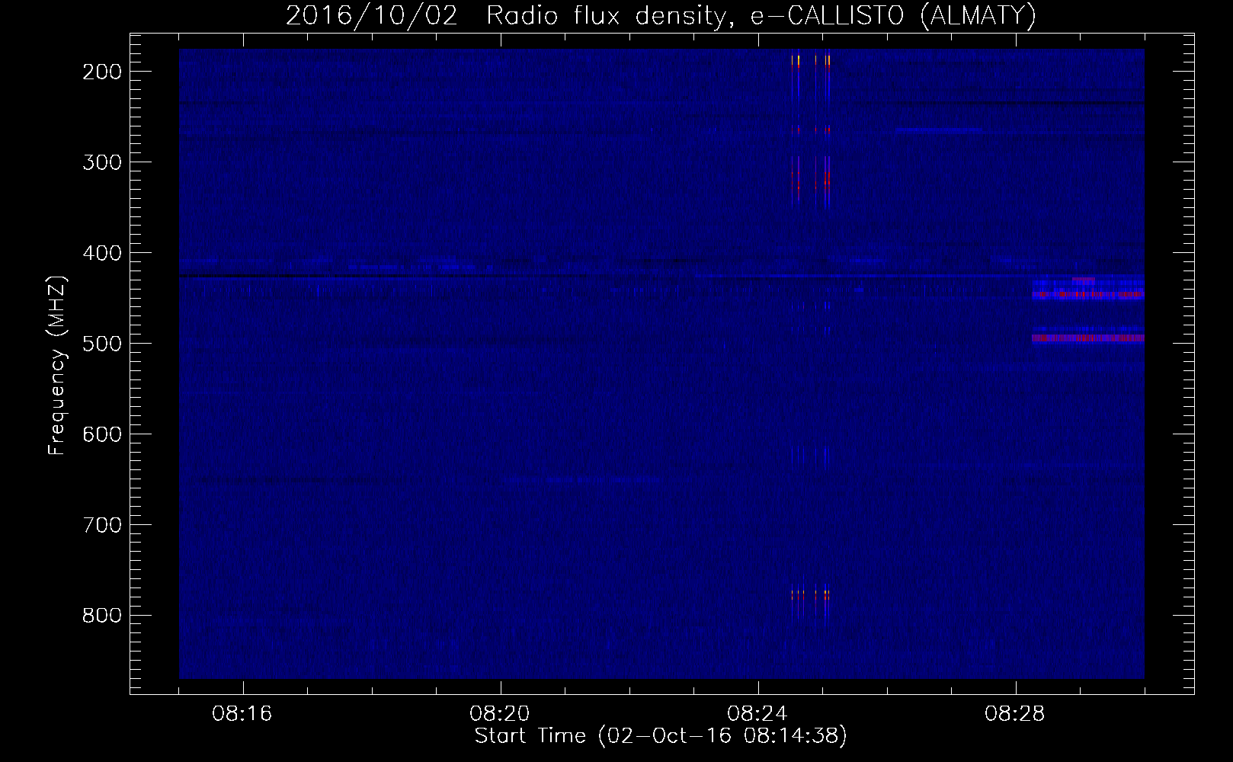
Task: Click the 200 frequency tick label
Action: (102, 72)
